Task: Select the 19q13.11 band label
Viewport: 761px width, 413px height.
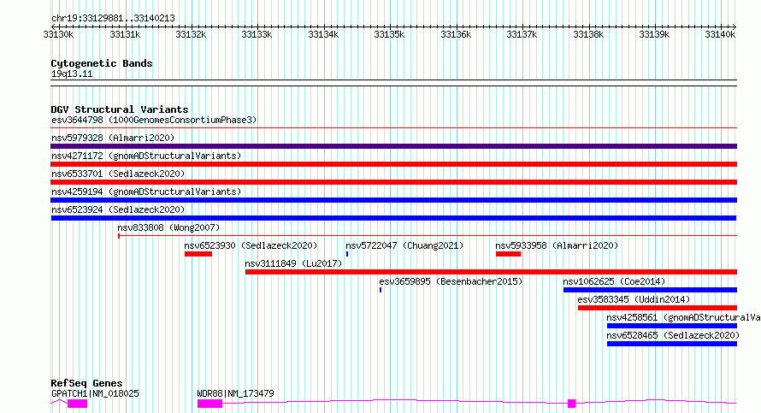Action: click(72, 74)
